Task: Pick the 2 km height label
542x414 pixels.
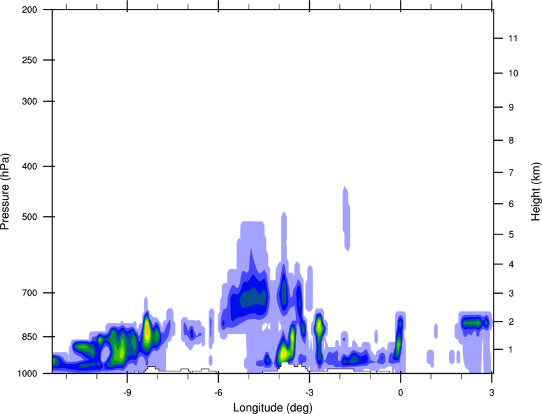Action: tap(511, 322)
